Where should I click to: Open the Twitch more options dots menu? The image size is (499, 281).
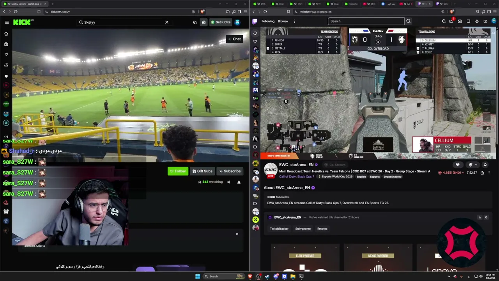(x=295, y=21)
